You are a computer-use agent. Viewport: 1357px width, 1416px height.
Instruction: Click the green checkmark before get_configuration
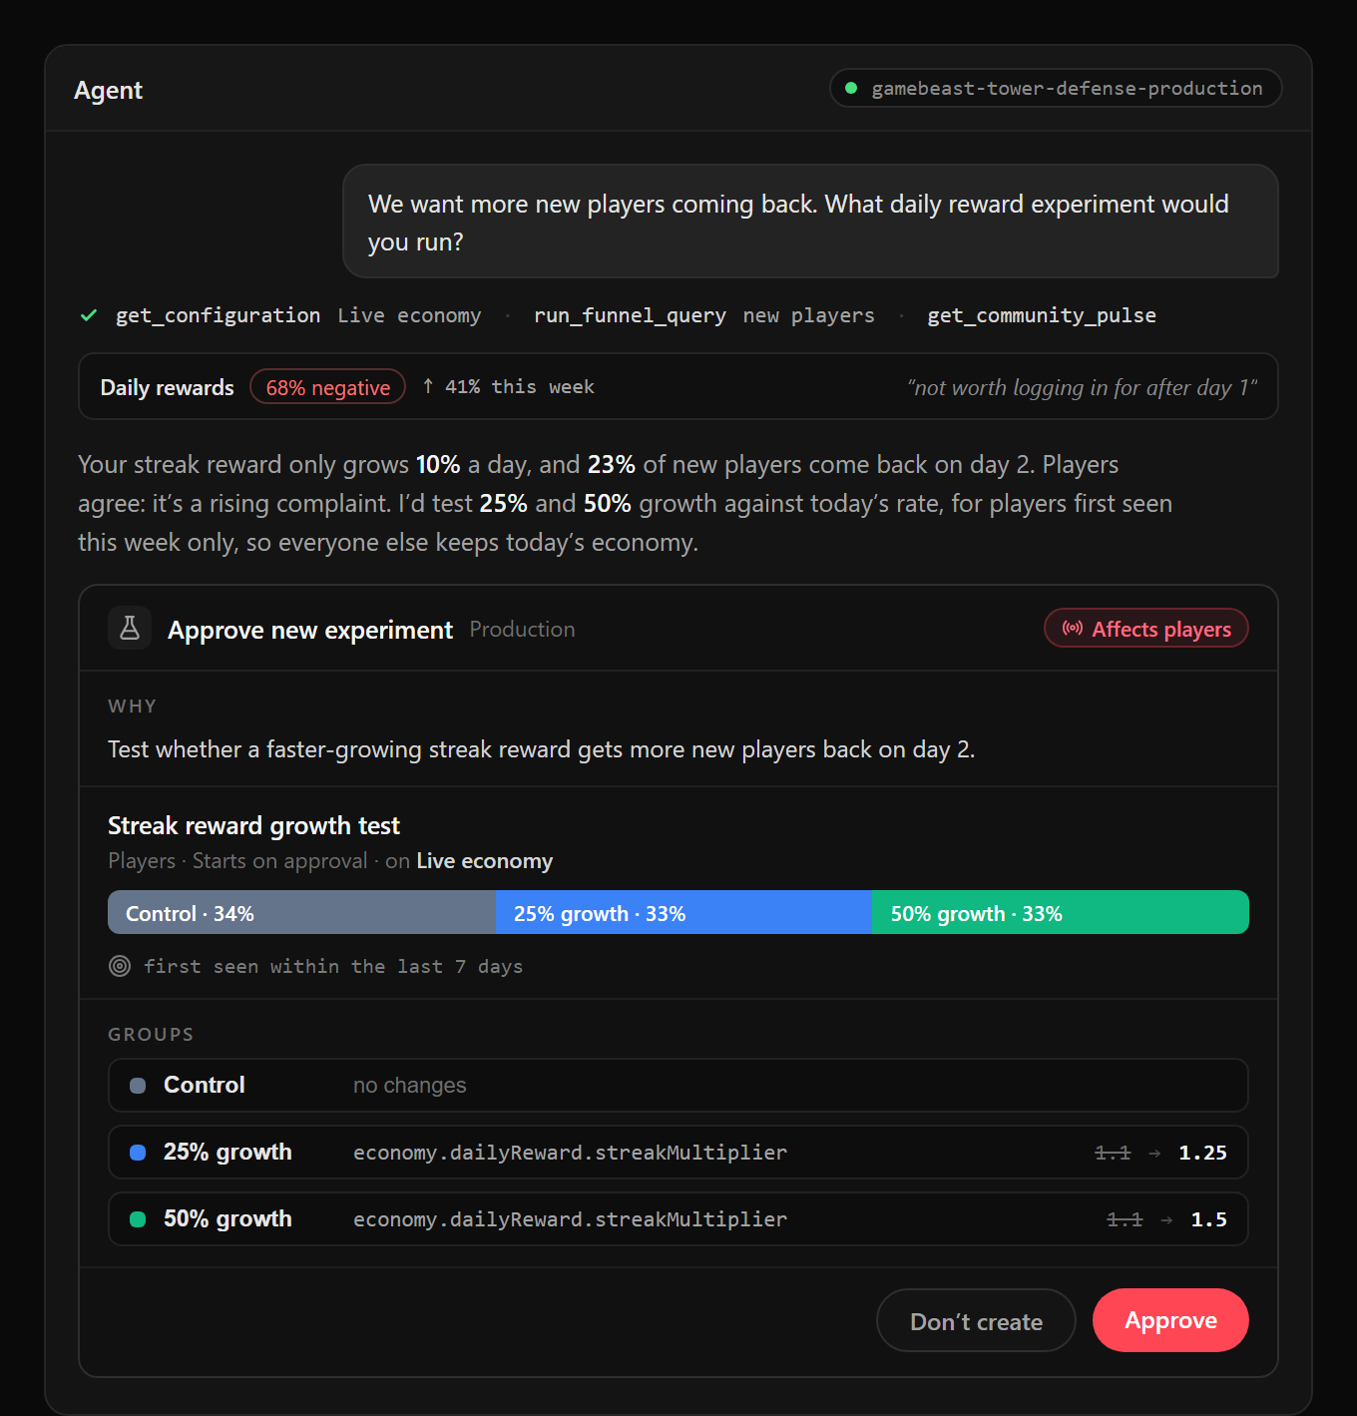tap(89, 315)
